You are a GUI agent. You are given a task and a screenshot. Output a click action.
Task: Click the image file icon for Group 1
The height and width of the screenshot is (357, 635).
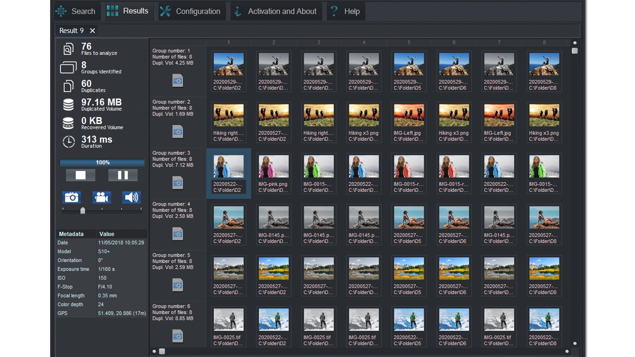pyautogui.click(x=177, y=80)
